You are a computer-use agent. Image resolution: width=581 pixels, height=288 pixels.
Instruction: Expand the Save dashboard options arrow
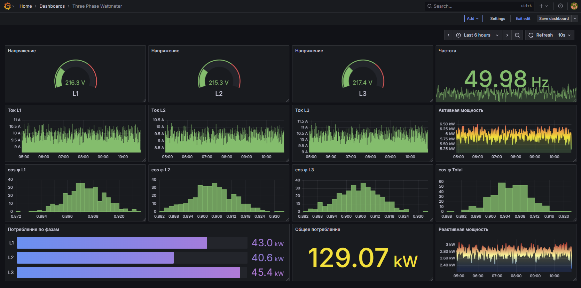(575, 19)
